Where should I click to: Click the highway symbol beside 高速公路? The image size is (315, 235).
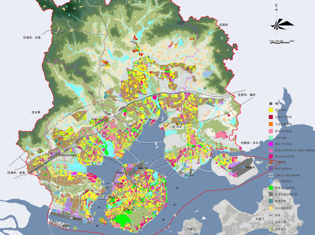tap(271, 222)
